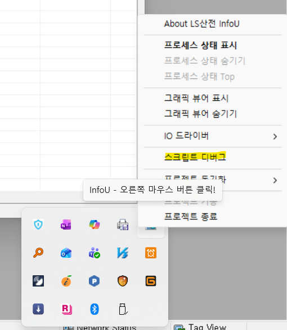This screenshot has height=330, width=287.
Task: Click Safely Remove Hardware USB icon
Action: click(x=123, y=309)
